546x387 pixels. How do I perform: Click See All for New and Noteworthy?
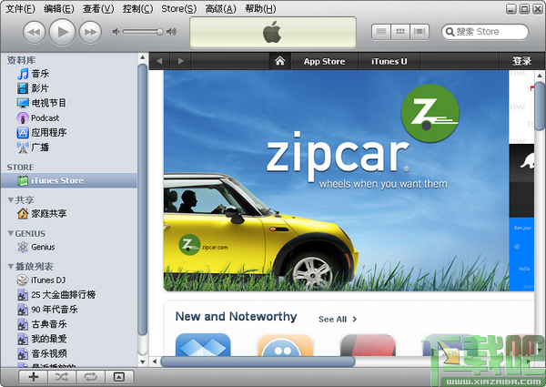point(338,319)
